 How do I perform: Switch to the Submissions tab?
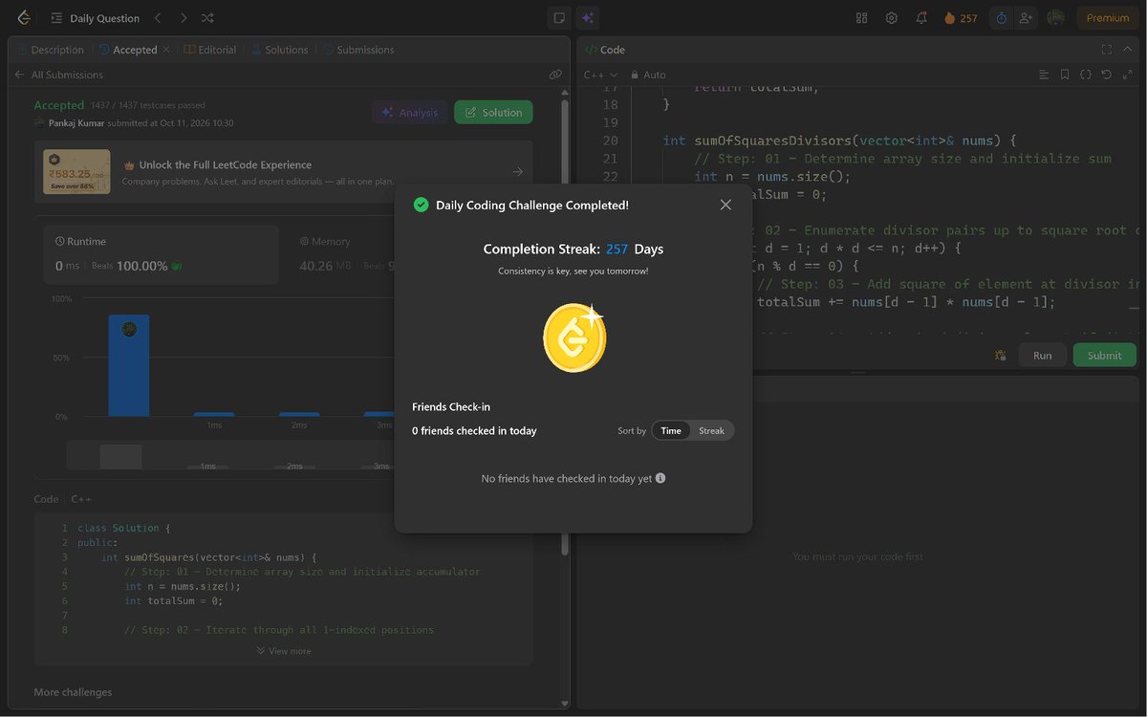[358, 50]
